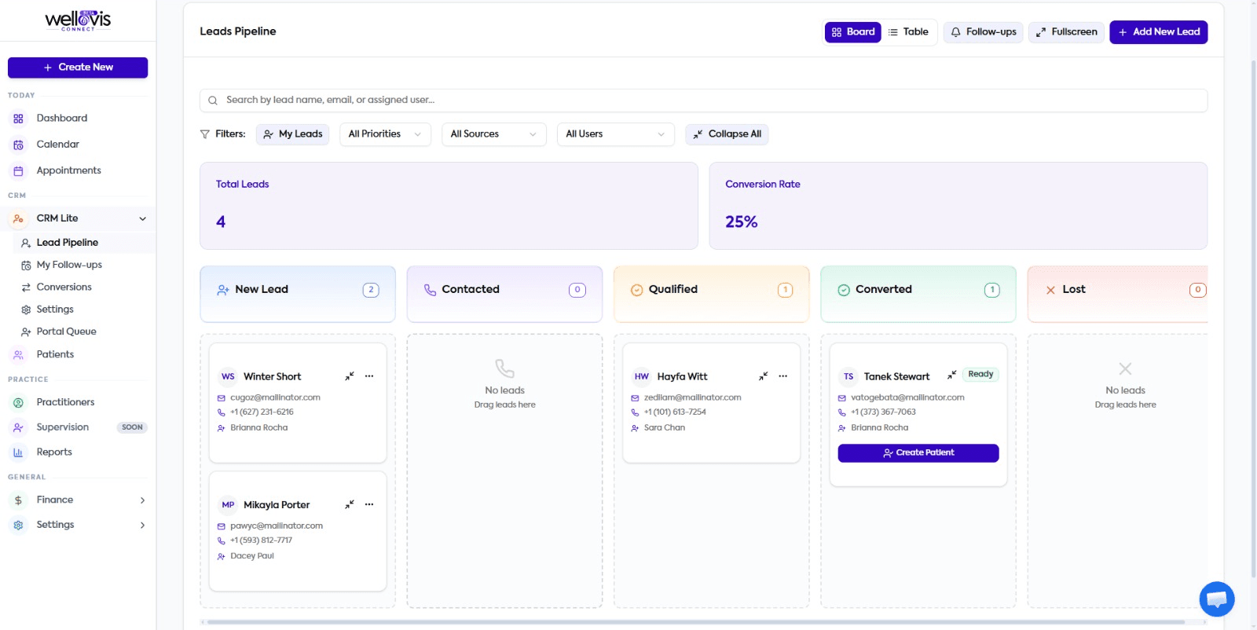Open the All Sources dropdown
The image size is (1257, 630).
(x=493, y=134)
